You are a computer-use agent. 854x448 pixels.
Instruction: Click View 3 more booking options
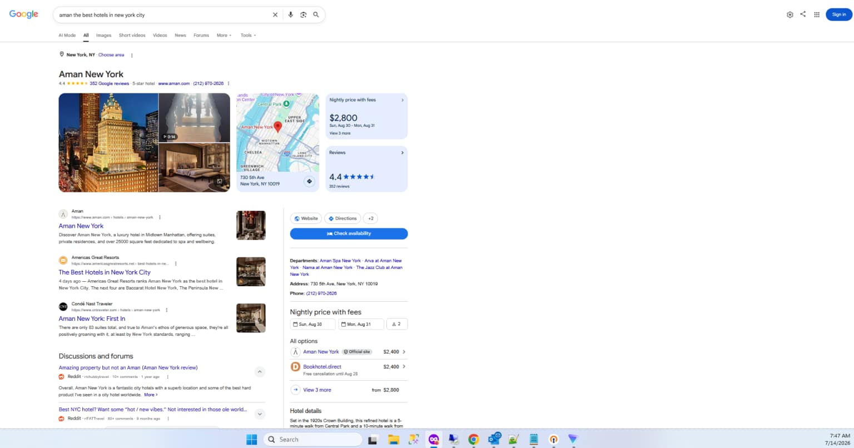coord(317,390)
